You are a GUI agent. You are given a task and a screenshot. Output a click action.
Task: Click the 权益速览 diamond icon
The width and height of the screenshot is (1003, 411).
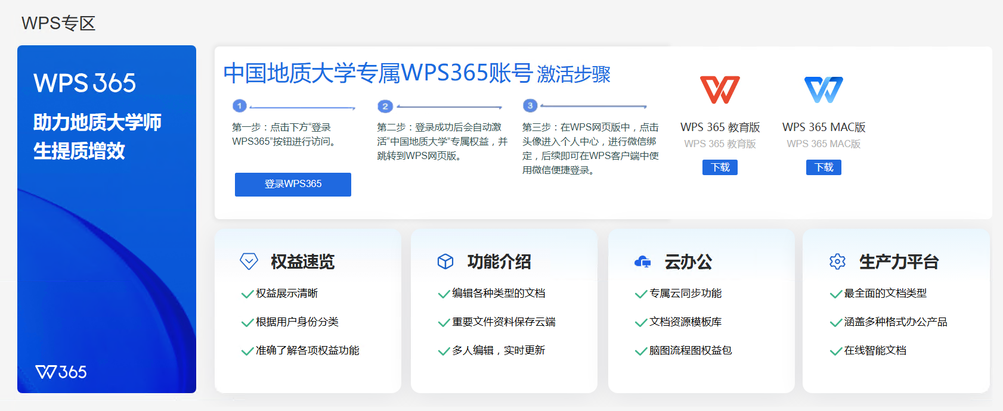249,261
